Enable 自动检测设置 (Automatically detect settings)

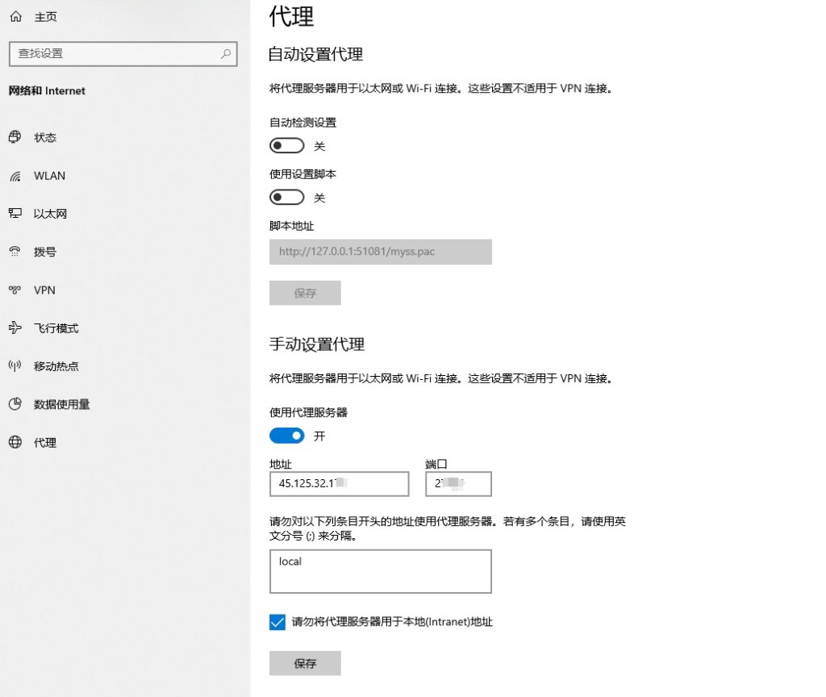pos(286,145)
